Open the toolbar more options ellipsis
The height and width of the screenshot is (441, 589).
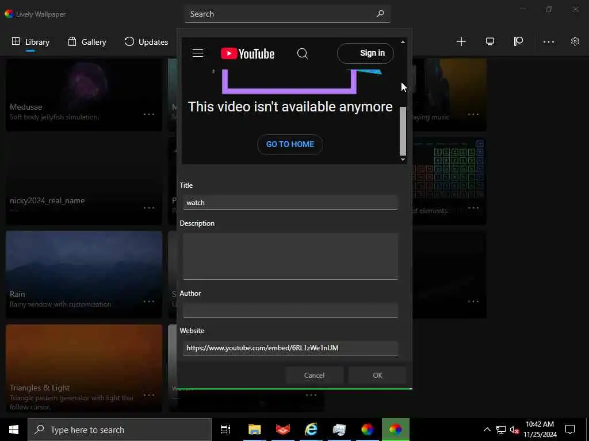[549, 41]
